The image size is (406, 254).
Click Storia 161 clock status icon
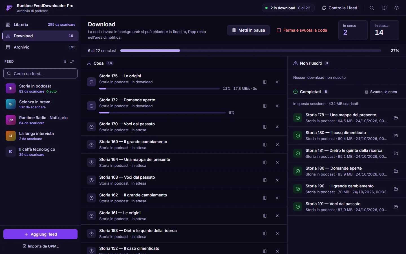pos(91,216)
